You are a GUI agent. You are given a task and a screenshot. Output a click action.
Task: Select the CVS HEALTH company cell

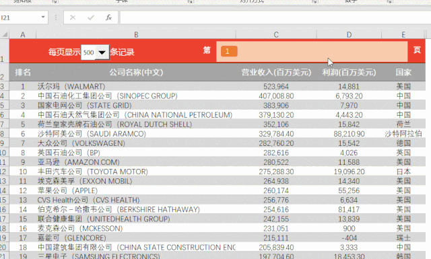pos(136,200)
